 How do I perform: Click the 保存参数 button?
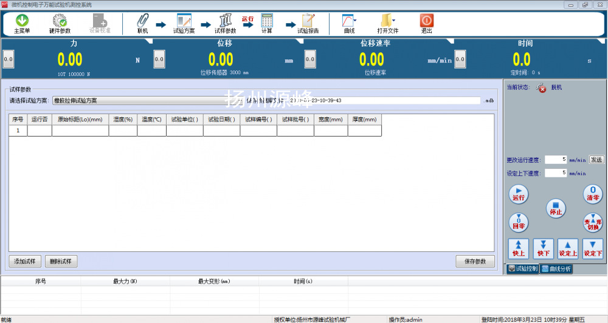475,262
